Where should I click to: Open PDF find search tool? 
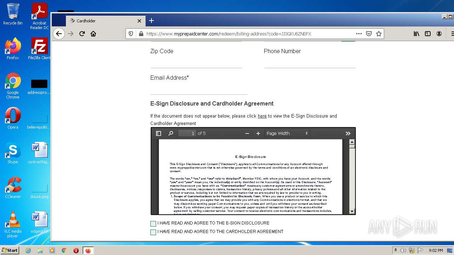coord(171,133)
